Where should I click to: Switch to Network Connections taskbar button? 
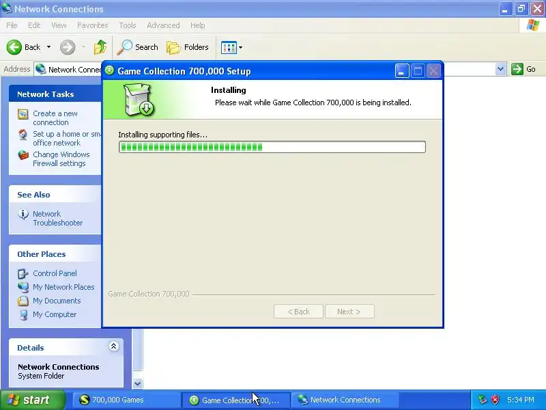(345, 400)
